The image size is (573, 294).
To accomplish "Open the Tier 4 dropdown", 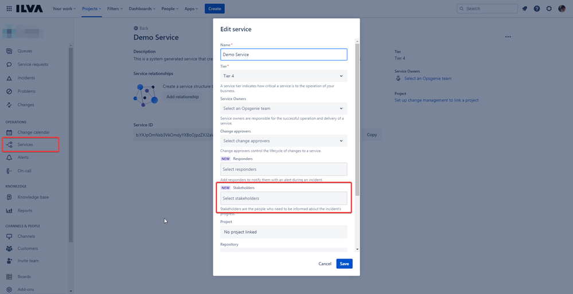I will click(283, 76).
